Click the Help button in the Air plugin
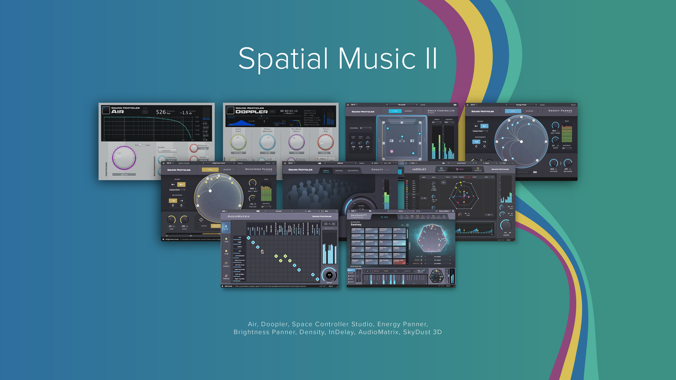 [x=145, y=112]
